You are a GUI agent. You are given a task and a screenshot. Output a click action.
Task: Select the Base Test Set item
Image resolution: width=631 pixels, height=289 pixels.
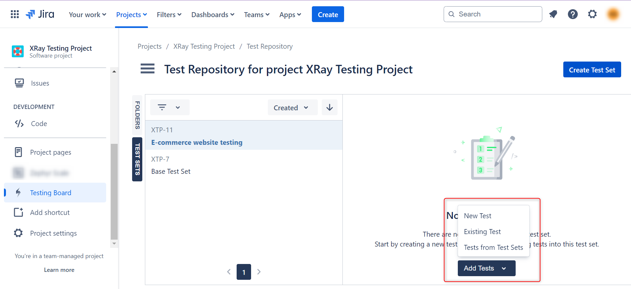click(171, 171)
